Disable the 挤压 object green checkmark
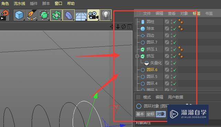Image resolution: width=221 pixels, height=127 pixels. point(175,57)
